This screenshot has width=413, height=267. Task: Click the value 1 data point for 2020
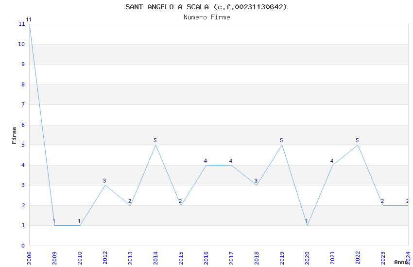[308, 225]
